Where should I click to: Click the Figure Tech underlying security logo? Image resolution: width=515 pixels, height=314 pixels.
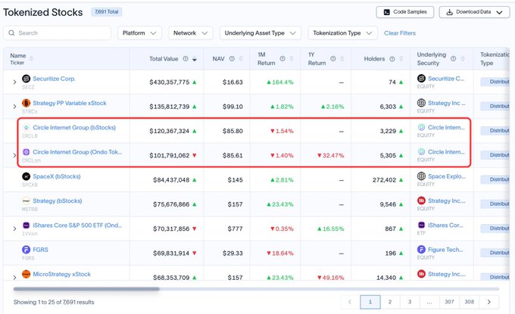point(421,250)
